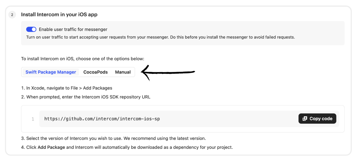The image size is (356, 164).
Task: Click the Copy code button
Action: 317,119
